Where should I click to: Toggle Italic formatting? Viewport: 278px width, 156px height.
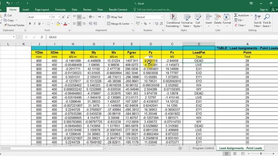pyautogui.click(x=35, y=23)
